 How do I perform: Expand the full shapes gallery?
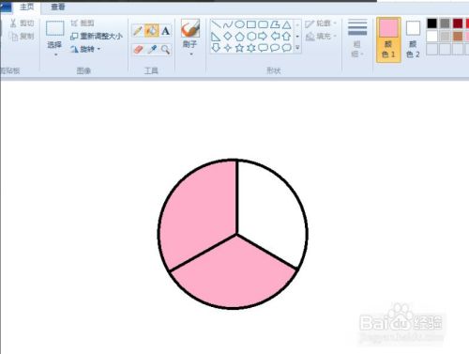297,48
